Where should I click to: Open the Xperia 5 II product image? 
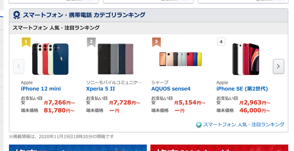pos(116,59)
